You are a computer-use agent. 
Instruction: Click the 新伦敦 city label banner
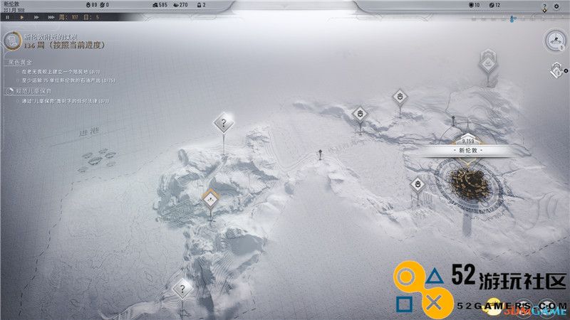(468, 150)
